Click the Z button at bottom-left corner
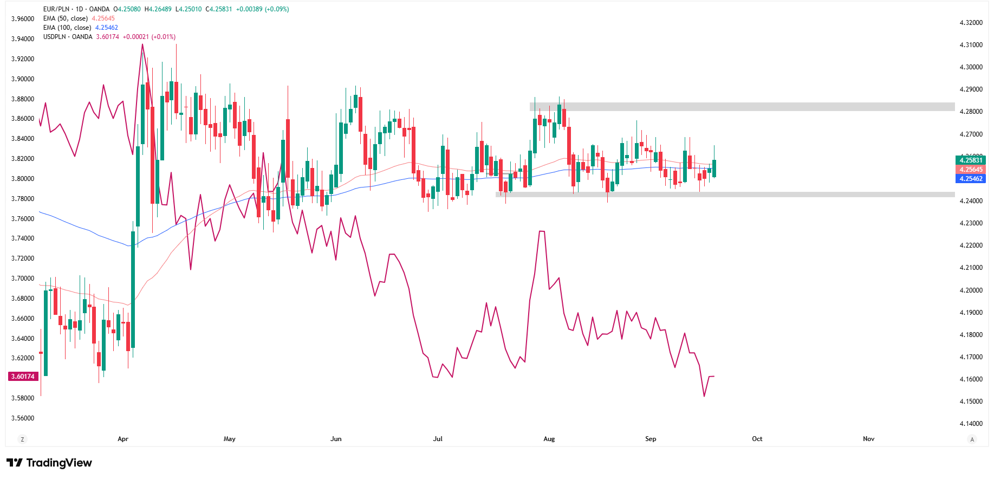 [22, 439]
